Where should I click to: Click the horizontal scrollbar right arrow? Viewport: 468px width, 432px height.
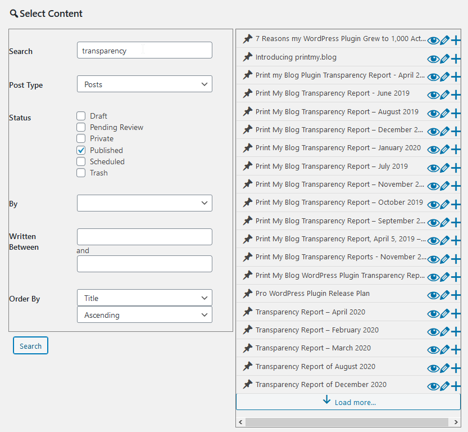tap(456, 422)
